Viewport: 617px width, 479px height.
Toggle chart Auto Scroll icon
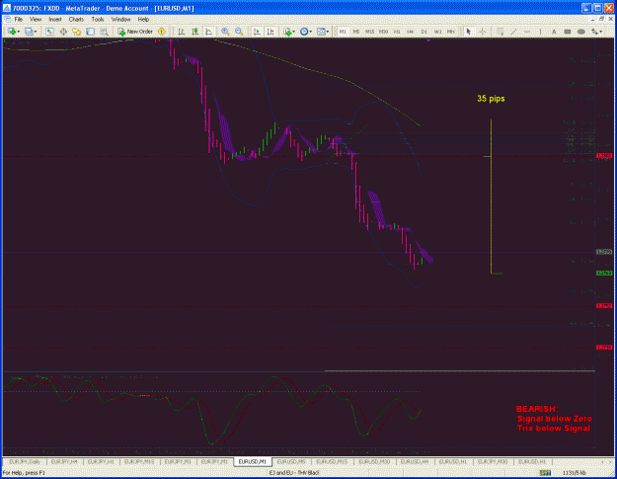click(257, 32)
